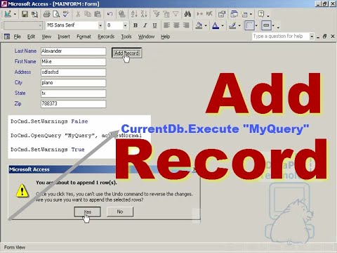Open the Object selector combo box
The width and height of the screenshot is (337, 253).
point(23,25)
